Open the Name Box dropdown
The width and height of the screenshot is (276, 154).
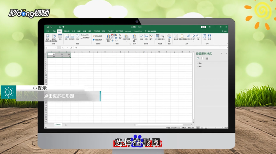click(56, 48)
